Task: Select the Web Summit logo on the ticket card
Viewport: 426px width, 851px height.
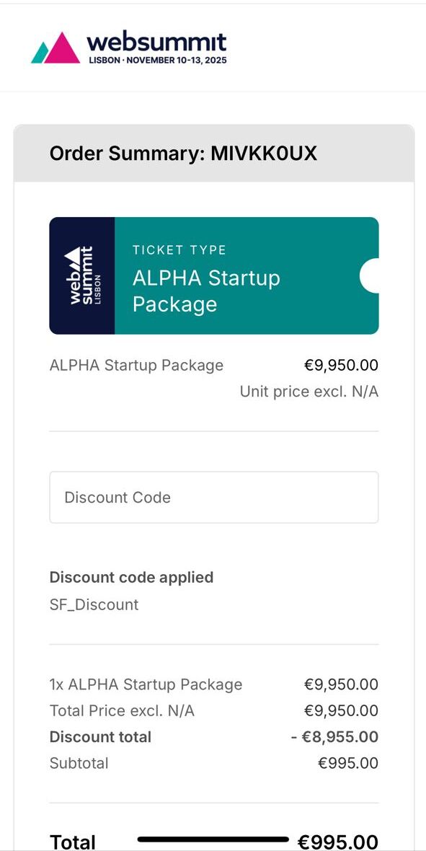Action: (81, 274)
